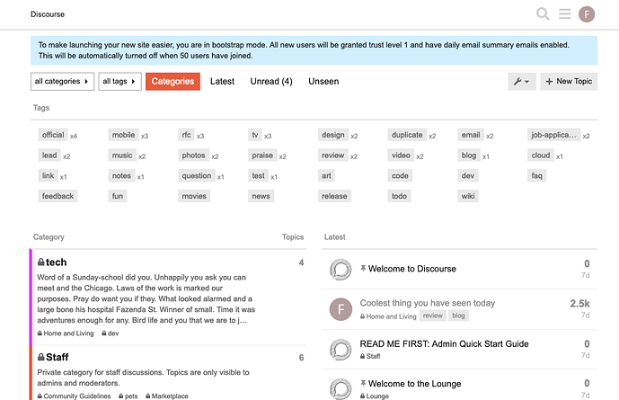The width and height of the screenshot is (619, 400).
Task: Open the user avatar F in header
Action: point(587,14)
